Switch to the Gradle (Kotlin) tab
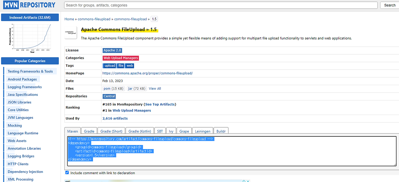Screen dimensions: 399x182 point(140,131)
